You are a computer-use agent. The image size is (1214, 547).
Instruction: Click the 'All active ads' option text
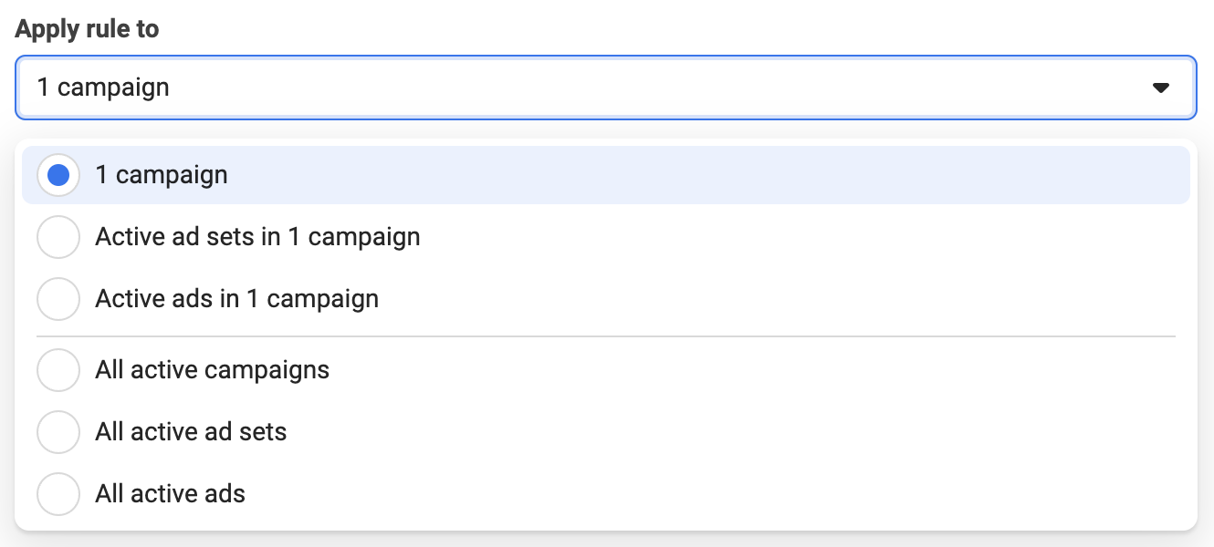click(170, 494)
